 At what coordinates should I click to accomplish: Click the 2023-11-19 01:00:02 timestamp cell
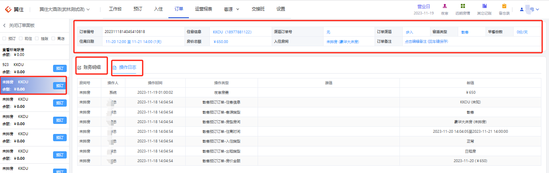(155, 92)
